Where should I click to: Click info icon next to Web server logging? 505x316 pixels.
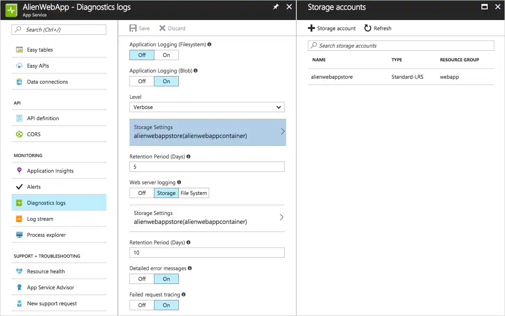[179, 182]
